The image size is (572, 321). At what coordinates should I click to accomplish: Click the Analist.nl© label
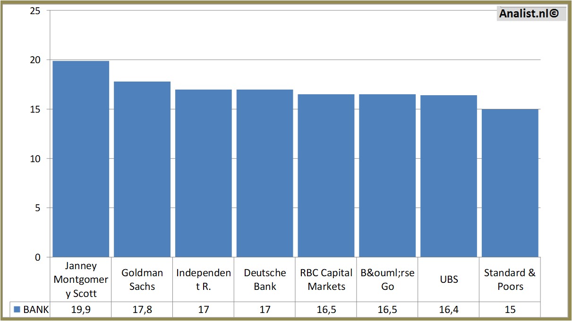(529, 14)
